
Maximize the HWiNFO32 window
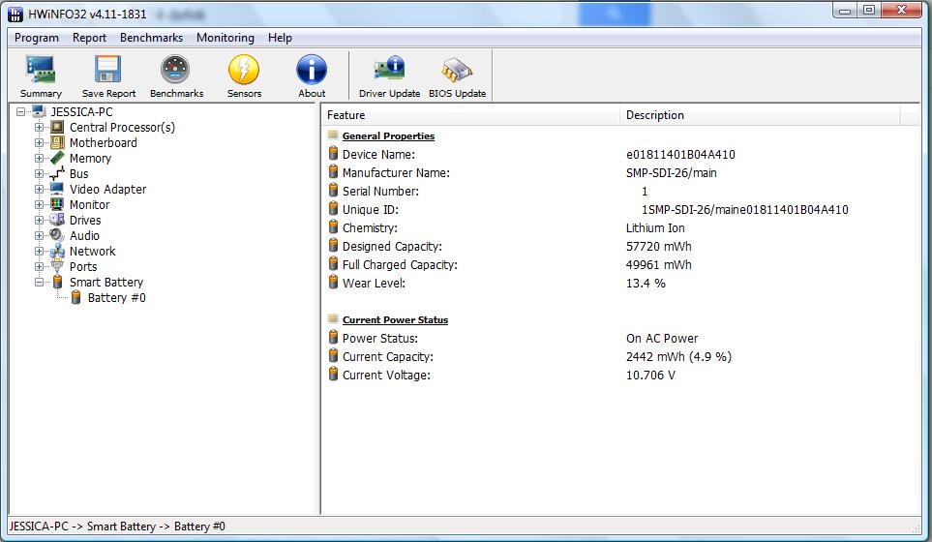(x=869, y=10)
